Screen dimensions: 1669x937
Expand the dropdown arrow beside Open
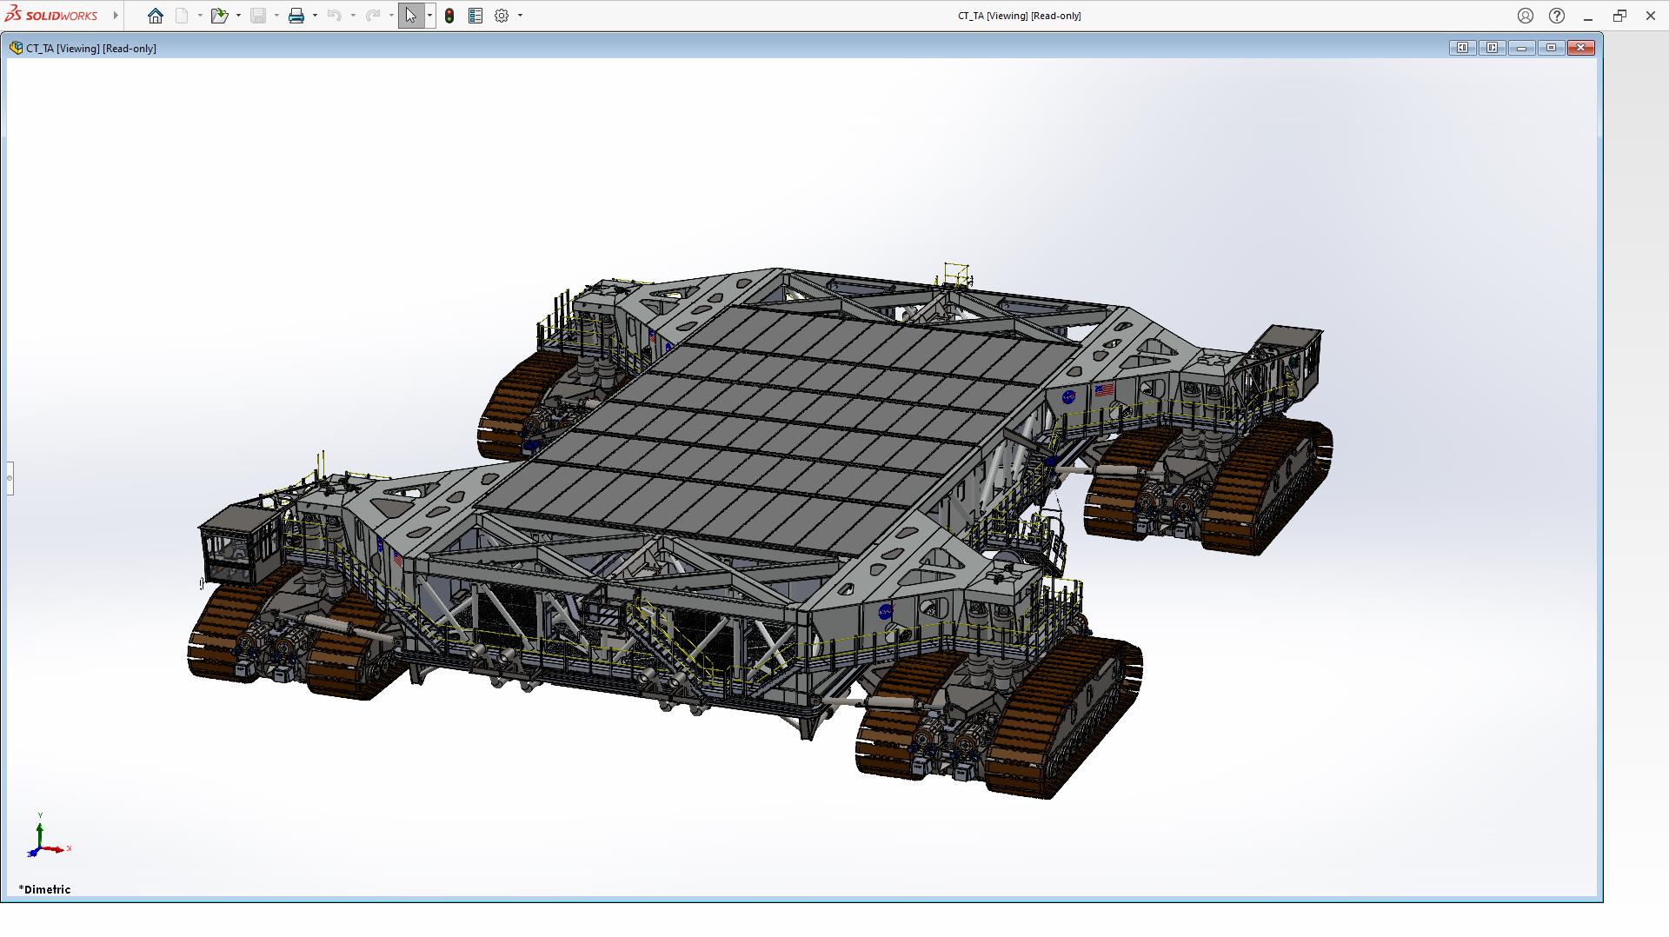point(238,16)
